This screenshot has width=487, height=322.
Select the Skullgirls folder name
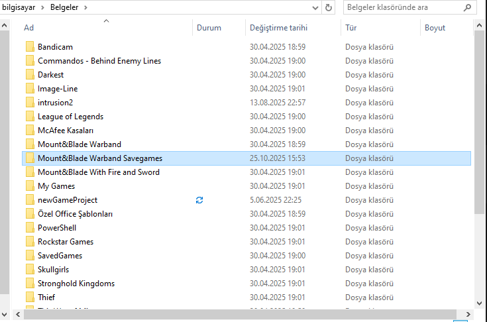pos(53,270)
